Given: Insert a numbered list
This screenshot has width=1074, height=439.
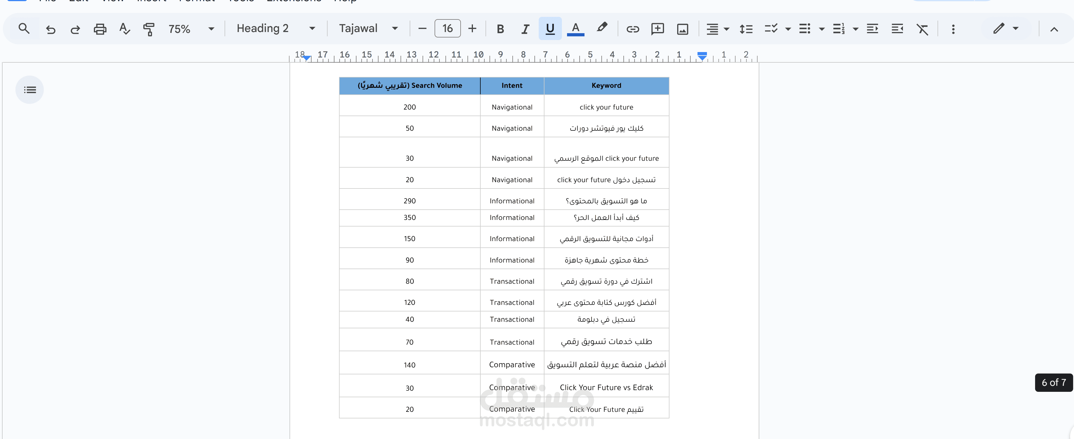Looking at the screenshot, I should click(x=839, y=29).
